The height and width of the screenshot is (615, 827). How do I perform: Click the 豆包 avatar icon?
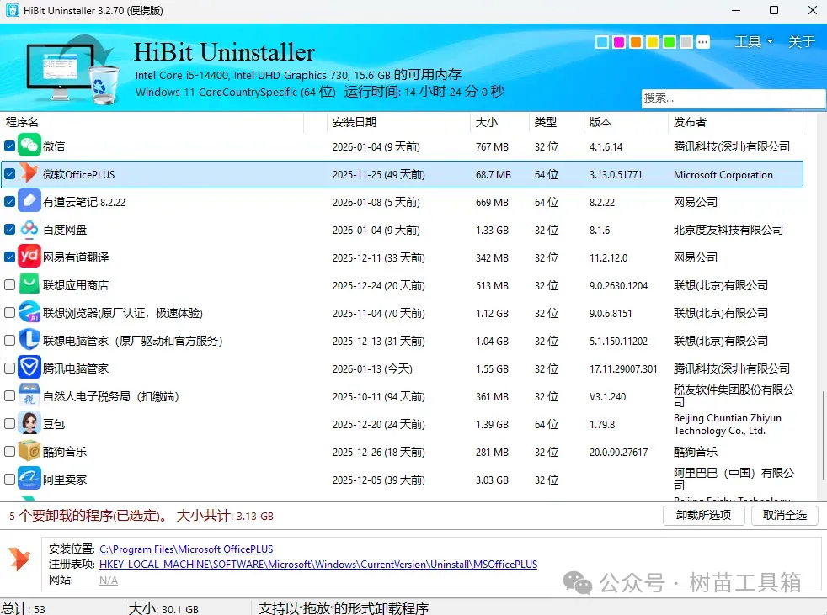[x=29, y=423]
